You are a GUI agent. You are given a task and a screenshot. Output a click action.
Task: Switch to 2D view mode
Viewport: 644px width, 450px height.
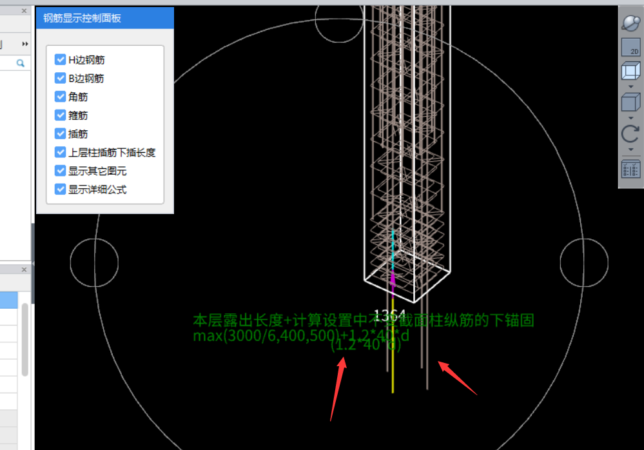630,48
